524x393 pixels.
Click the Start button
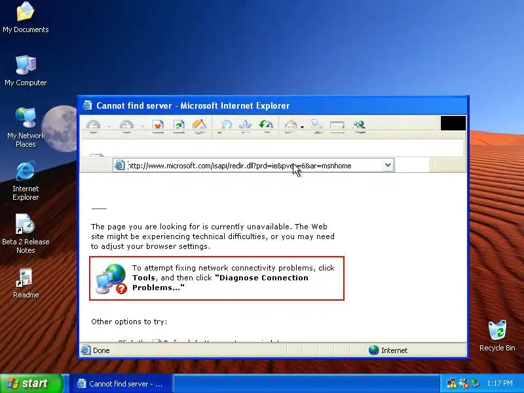point(31,383)
